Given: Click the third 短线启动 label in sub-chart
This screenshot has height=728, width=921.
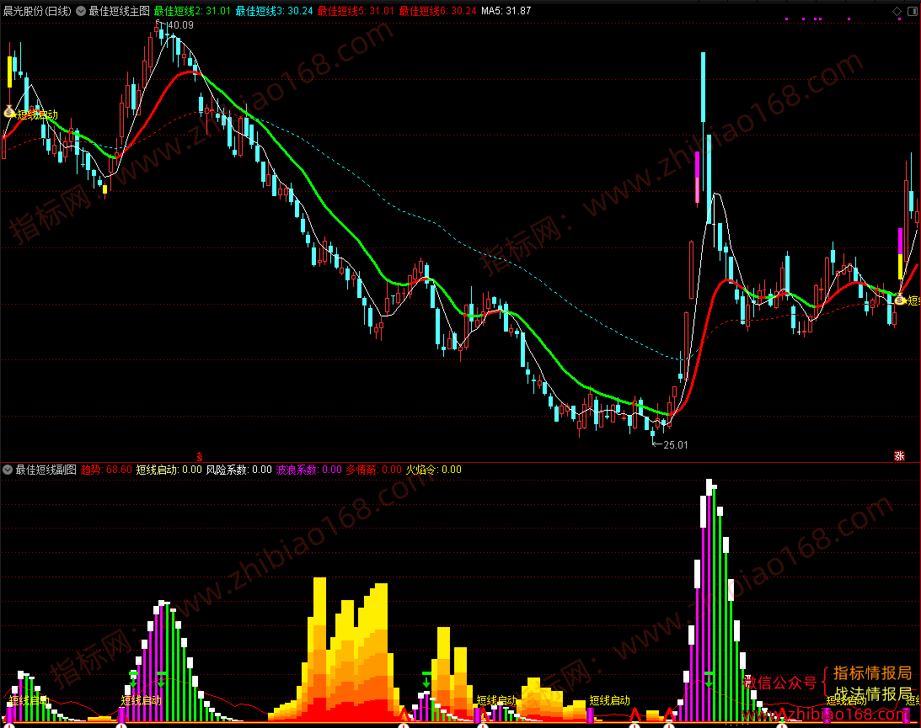Looking at the screenshot, I should [x=496, y=700].
